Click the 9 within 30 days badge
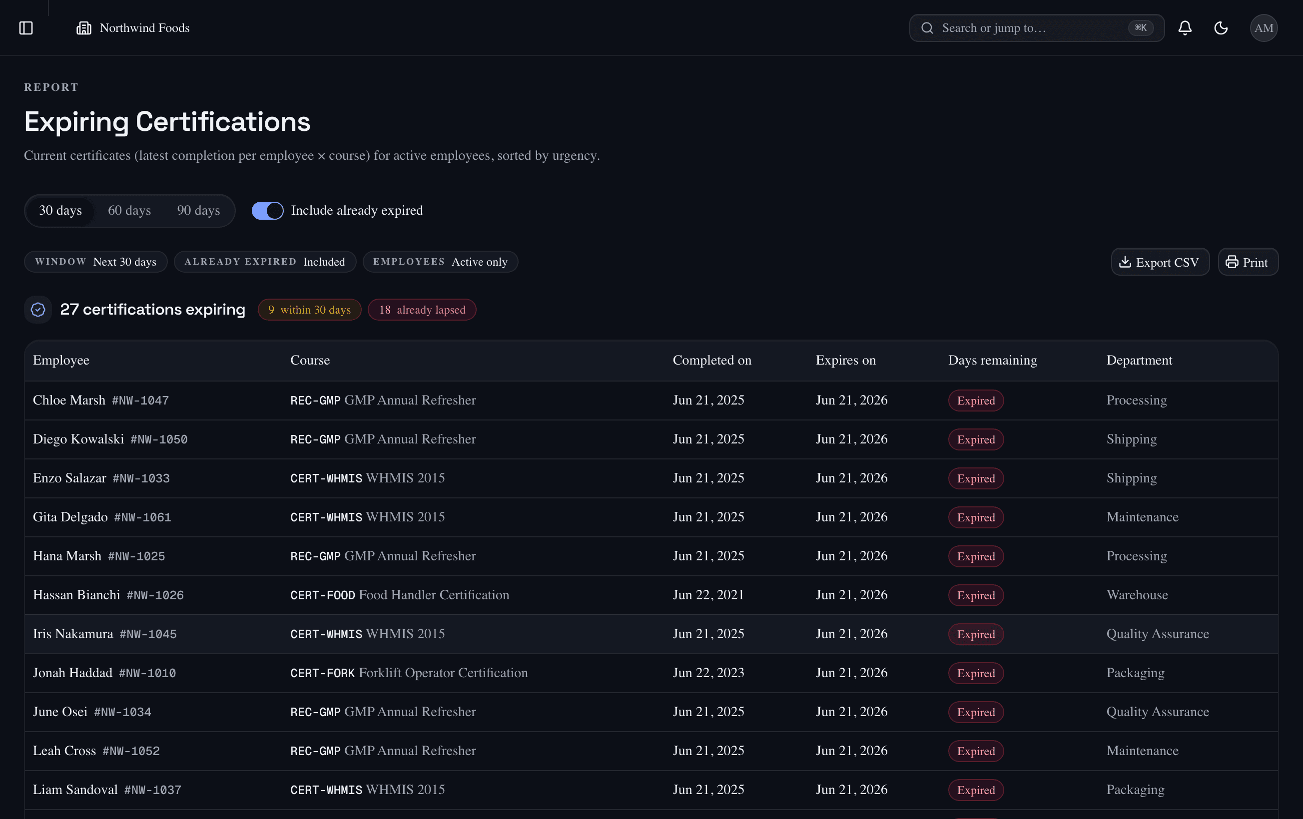The height and width of the screenshot is (819, 1303). pyautogui.click(x=310, y=310)
